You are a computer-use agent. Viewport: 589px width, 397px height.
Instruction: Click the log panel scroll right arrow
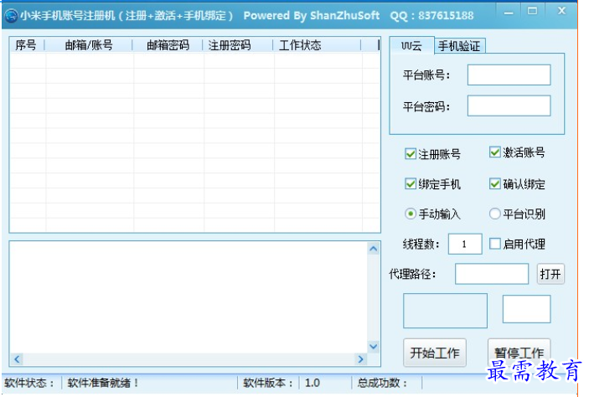pos(361,359)
